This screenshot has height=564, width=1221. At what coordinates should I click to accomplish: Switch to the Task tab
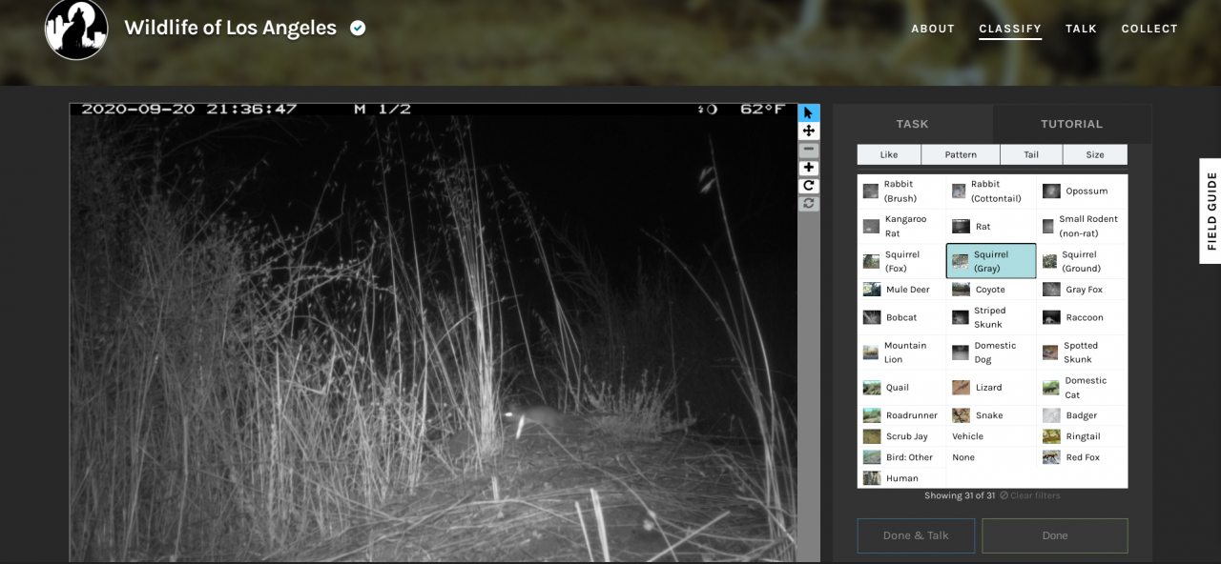pos(912,124)
